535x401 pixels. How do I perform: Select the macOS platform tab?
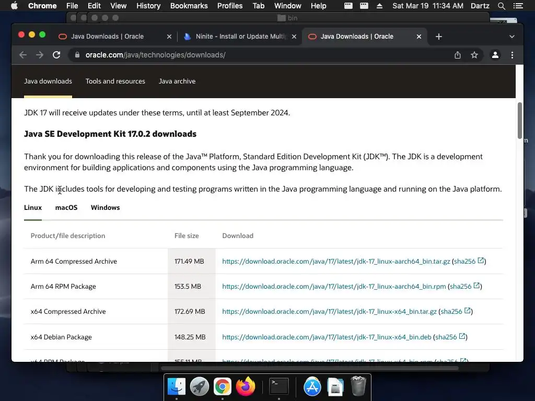(x=66, y=208)
